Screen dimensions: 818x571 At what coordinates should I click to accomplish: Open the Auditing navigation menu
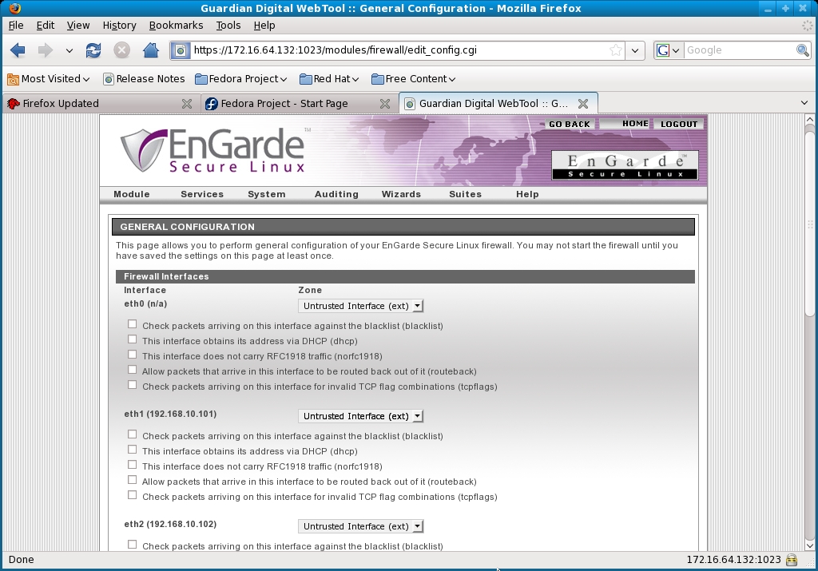coord(336,194)
